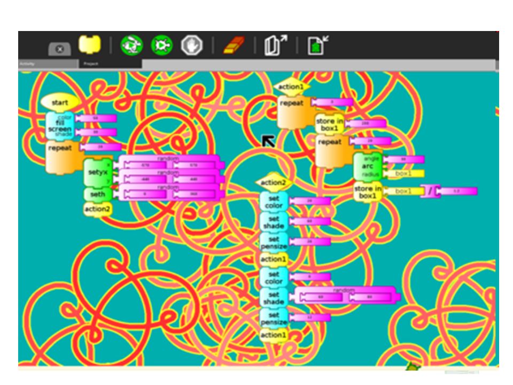Click the second number inside seth's random block
513x385 pixels.
(x=193, y=194)
